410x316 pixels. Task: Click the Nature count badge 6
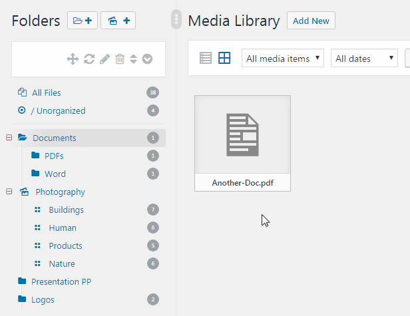pos(153,263)
